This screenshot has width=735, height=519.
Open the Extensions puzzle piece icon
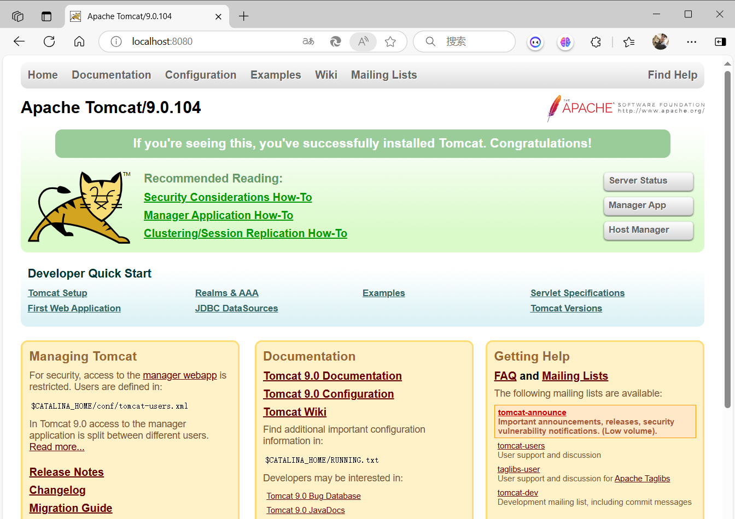click(x=596, y=42)
